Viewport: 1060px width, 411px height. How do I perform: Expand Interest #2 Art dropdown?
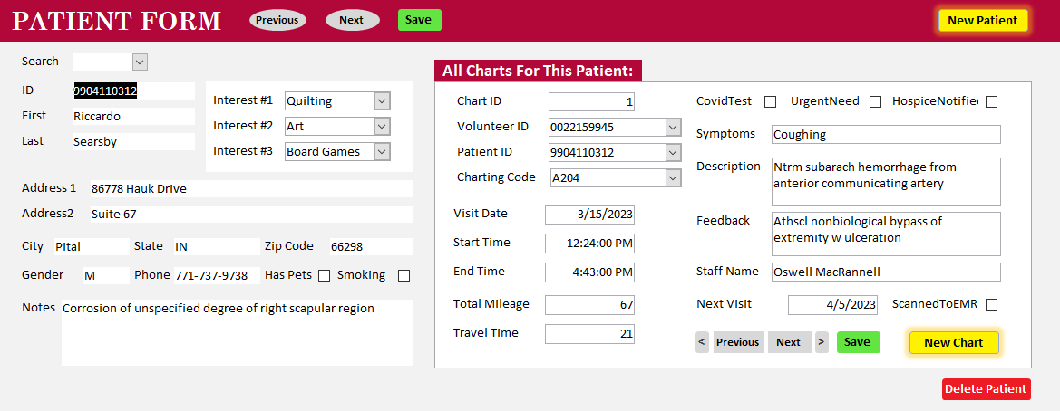pyautogui.click(x=382, y=126)
